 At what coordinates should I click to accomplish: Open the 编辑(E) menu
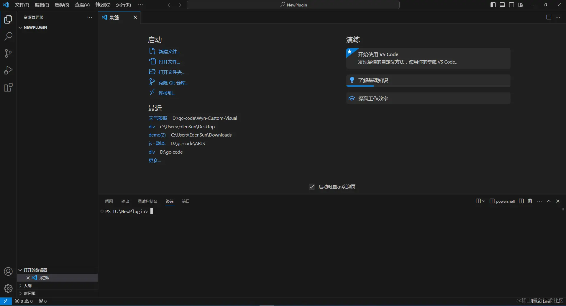(42, 5)
